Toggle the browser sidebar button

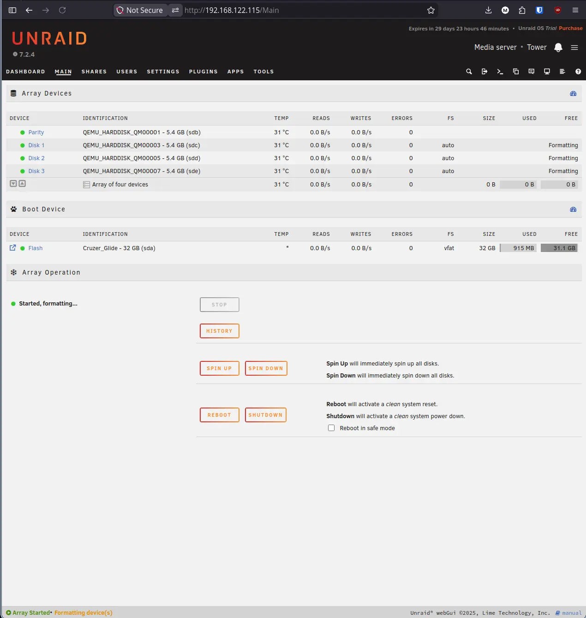12,10
